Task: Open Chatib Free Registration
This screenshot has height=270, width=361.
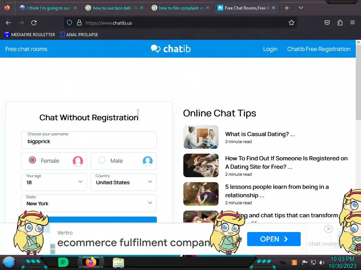Action: 319,49
